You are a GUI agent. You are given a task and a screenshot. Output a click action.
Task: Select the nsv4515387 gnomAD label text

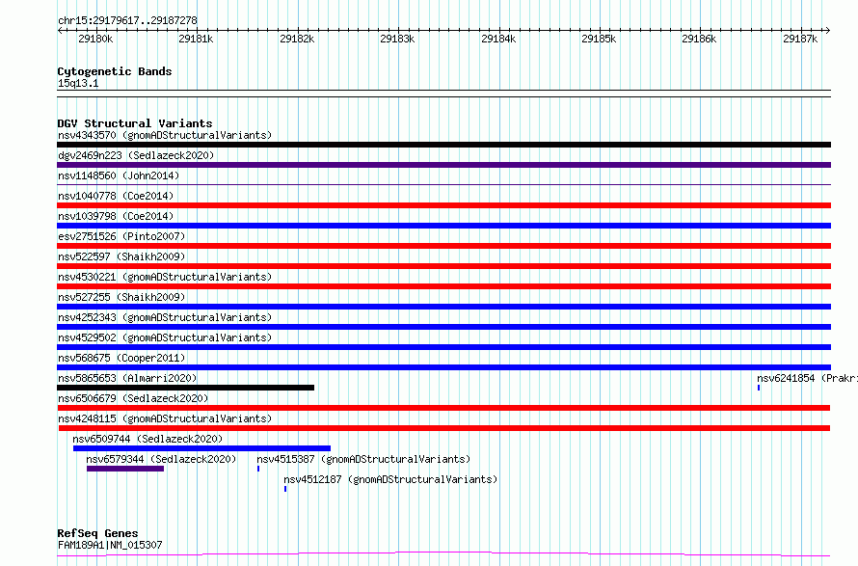click(x=363, y=459)
